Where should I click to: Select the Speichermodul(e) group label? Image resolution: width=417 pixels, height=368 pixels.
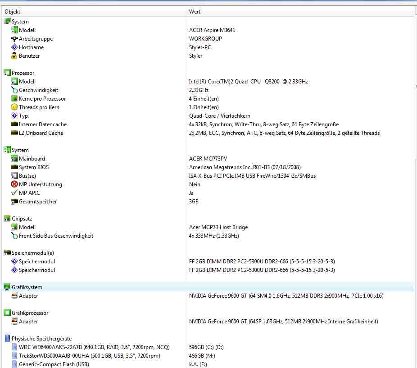tap(33, 253)
